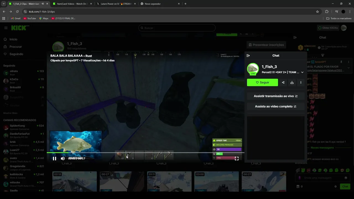Open Gragolandia recommended channel
Viewport: 354px width, 199px height.
tap(23, 168)
